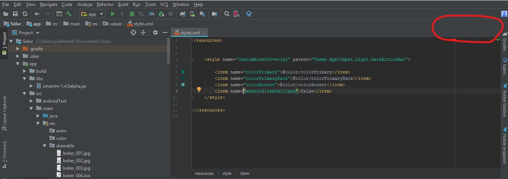Open the app run configuration dropdown
Screen dimensions: 508x179
point(92,14)
